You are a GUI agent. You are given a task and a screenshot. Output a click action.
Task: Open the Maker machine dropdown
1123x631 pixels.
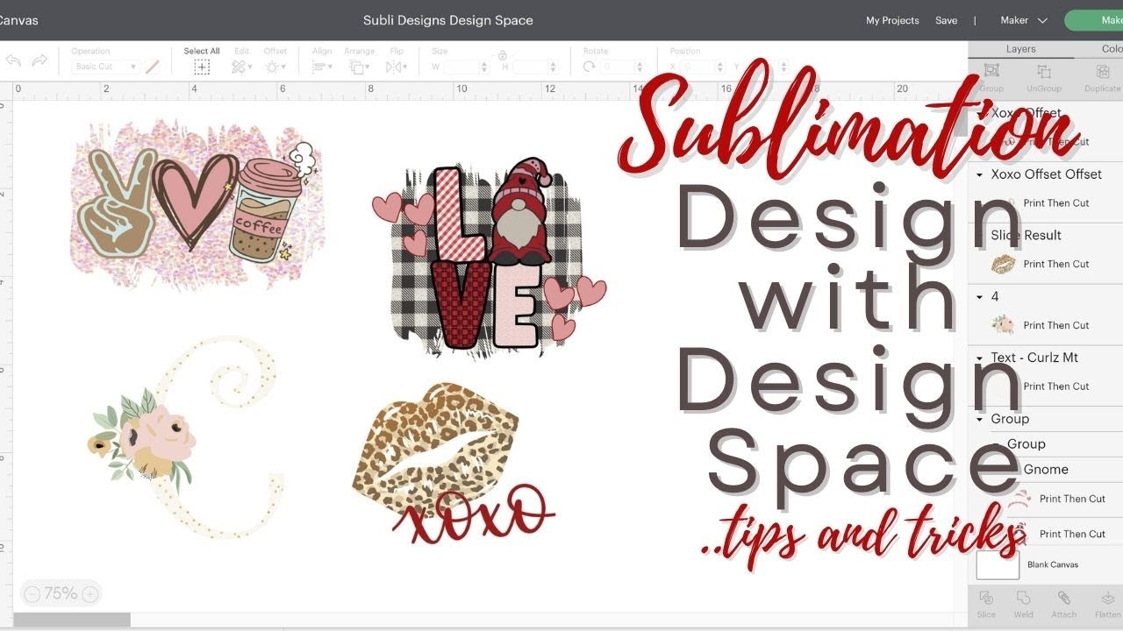(x=1024, y=20)
